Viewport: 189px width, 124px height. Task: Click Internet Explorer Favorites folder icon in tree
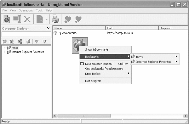9,52
